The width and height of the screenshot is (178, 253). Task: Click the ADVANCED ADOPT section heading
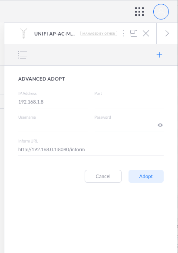pos(42,79)
